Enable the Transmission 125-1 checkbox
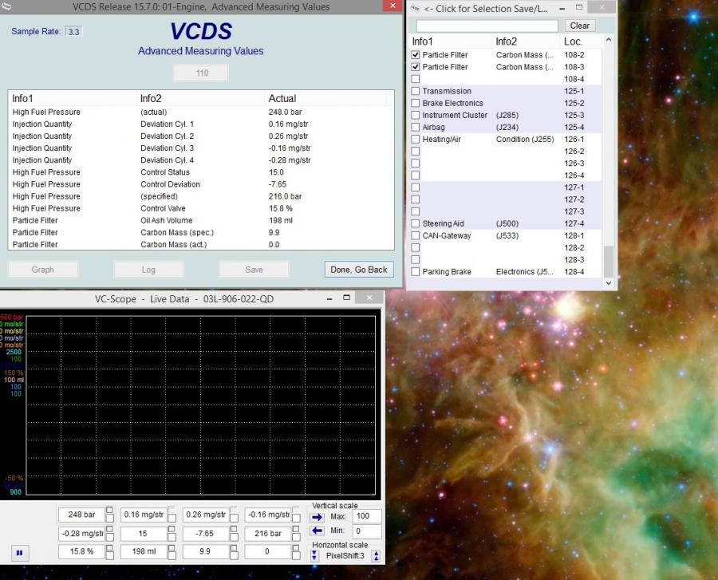 pos(415,92)
